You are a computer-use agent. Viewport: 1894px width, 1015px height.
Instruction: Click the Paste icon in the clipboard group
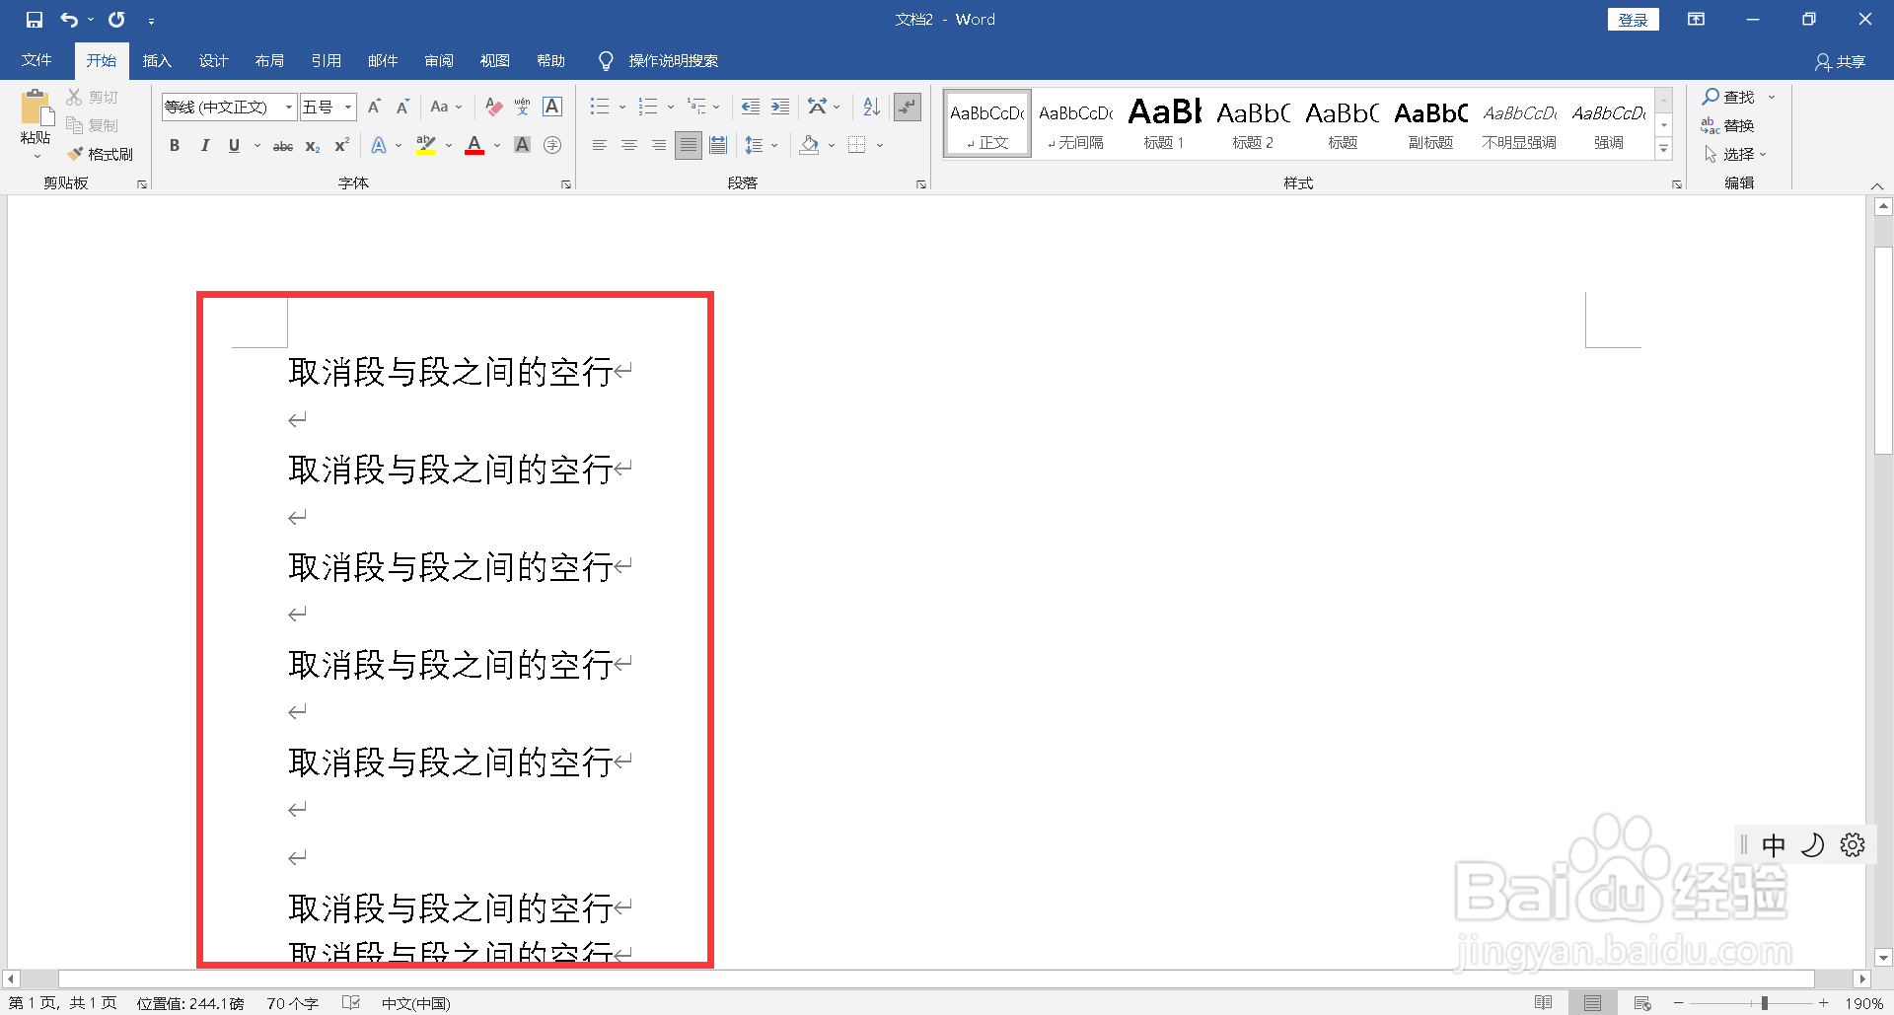point(36,109)
